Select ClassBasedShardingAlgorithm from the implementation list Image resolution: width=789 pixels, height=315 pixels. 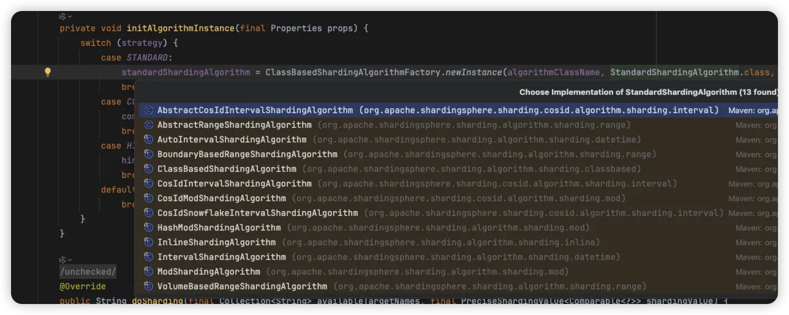click(227, 169)
